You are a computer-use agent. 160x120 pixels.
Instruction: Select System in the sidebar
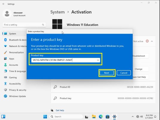[14, 34]
